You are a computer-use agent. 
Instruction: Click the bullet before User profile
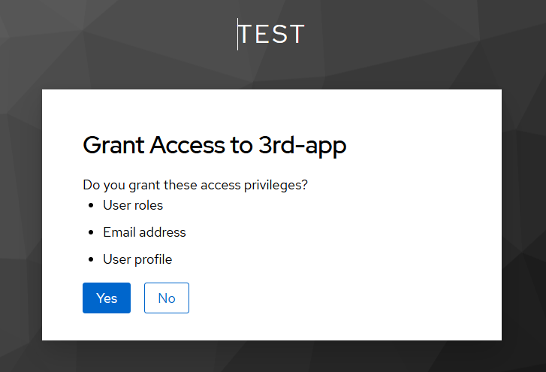(91, 259)
